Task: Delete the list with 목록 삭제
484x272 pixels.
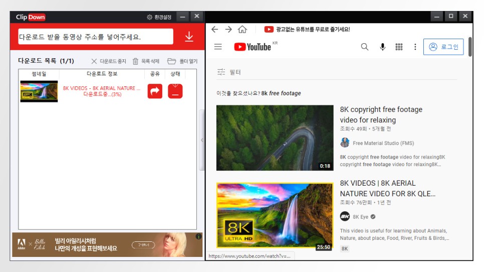Action: coord(146,61)
